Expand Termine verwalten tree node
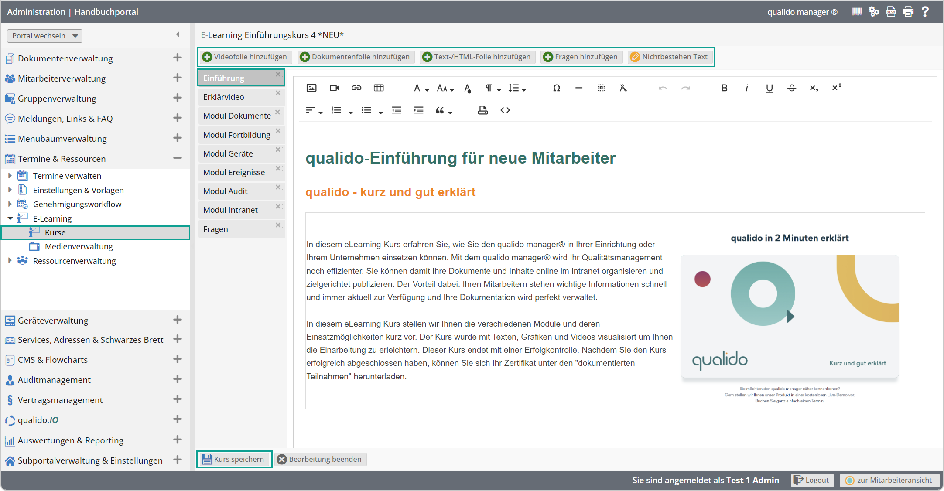Screen dimensions: 944x491 pyautogui.click(x=10, y=176)
